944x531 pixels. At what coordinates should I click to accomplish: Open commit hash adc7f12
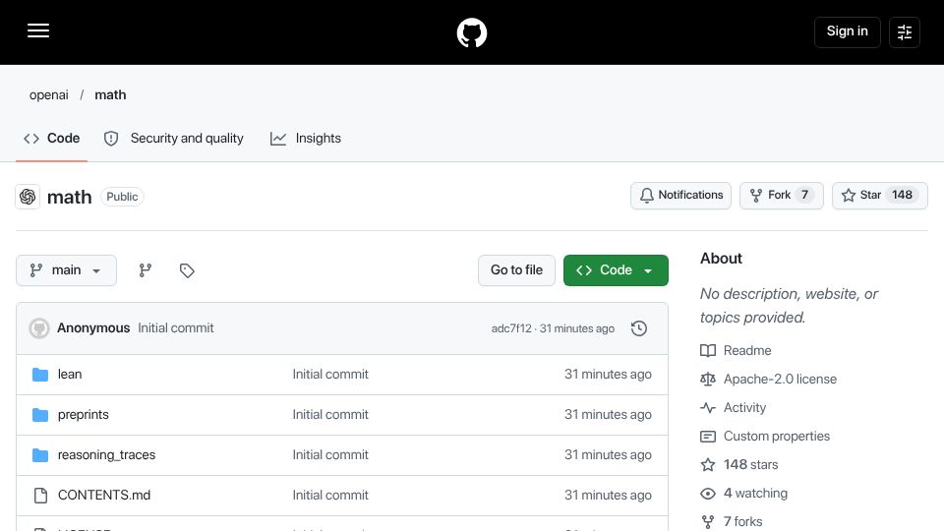(511, 328)
